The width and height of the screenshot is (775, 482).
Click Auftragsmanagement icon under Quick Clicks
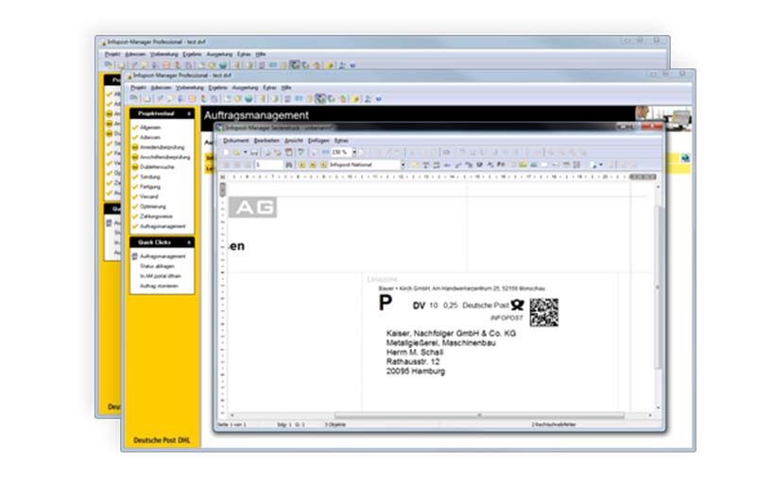(134, 256)
